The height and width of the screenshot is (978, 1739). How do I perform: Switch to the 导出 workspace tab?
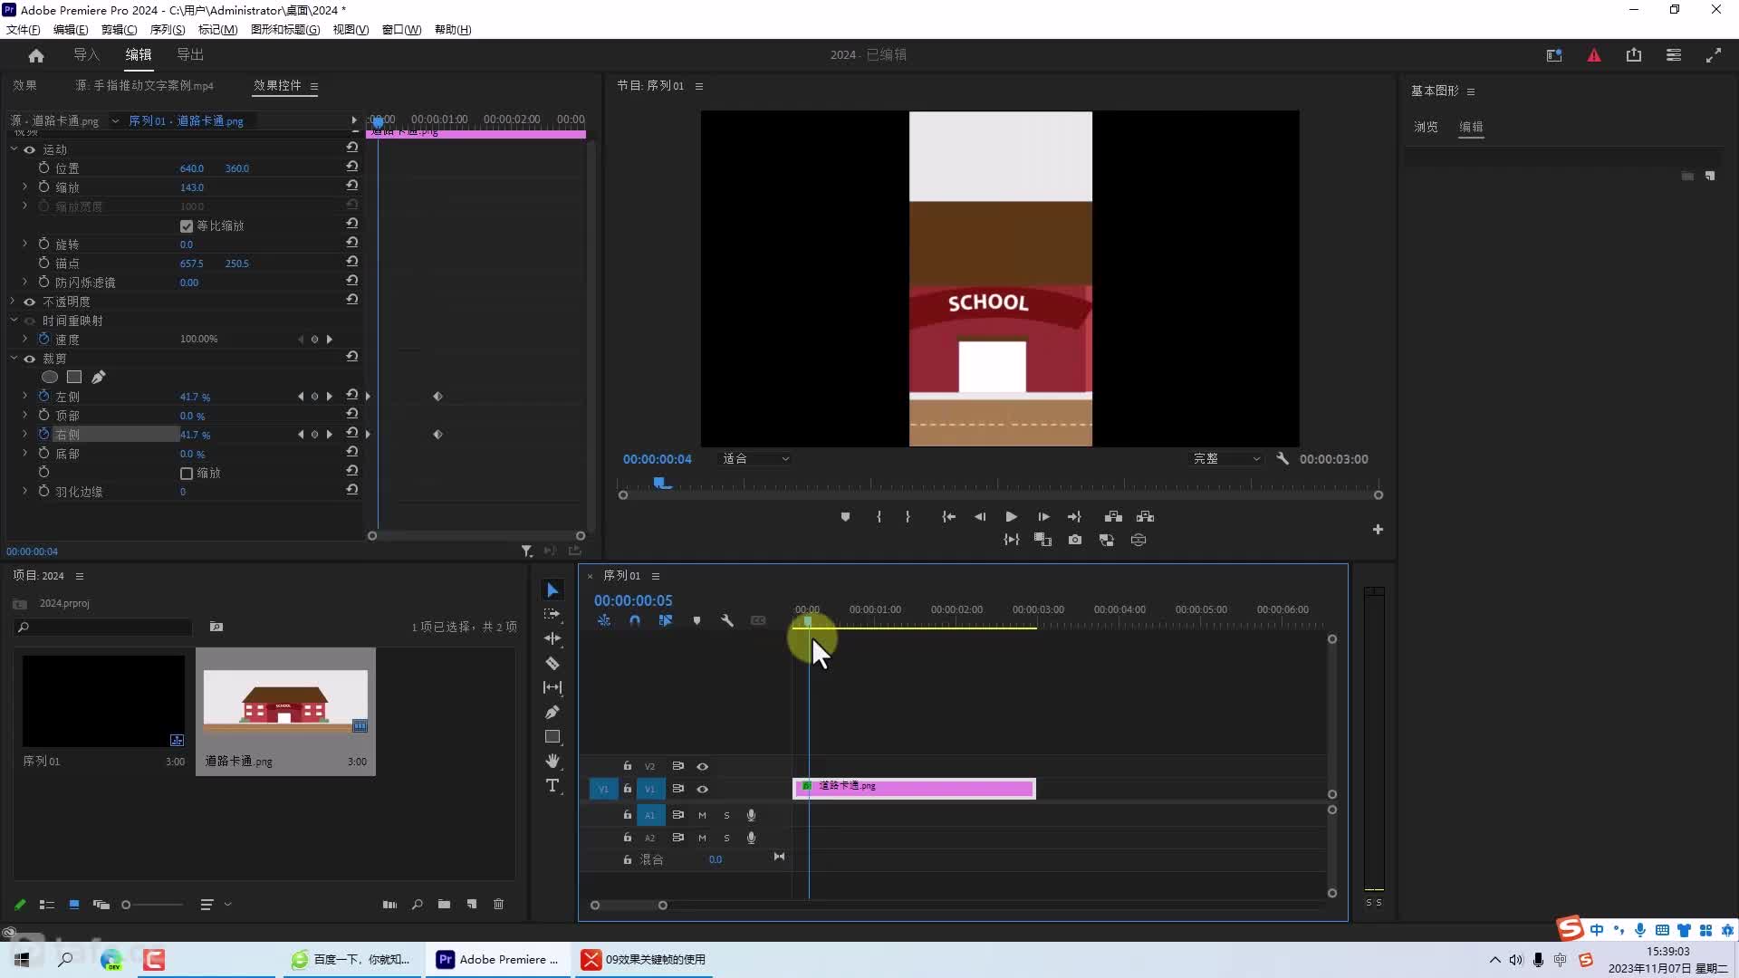pyautogui.click(x=190, y=54)
